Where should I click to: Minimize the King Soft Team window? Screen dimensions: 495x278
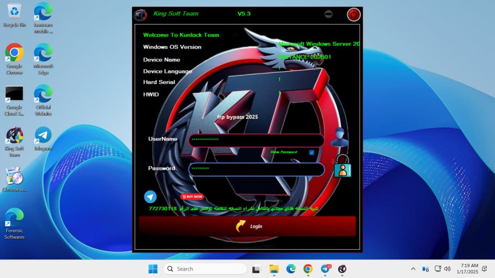point(328,14)
